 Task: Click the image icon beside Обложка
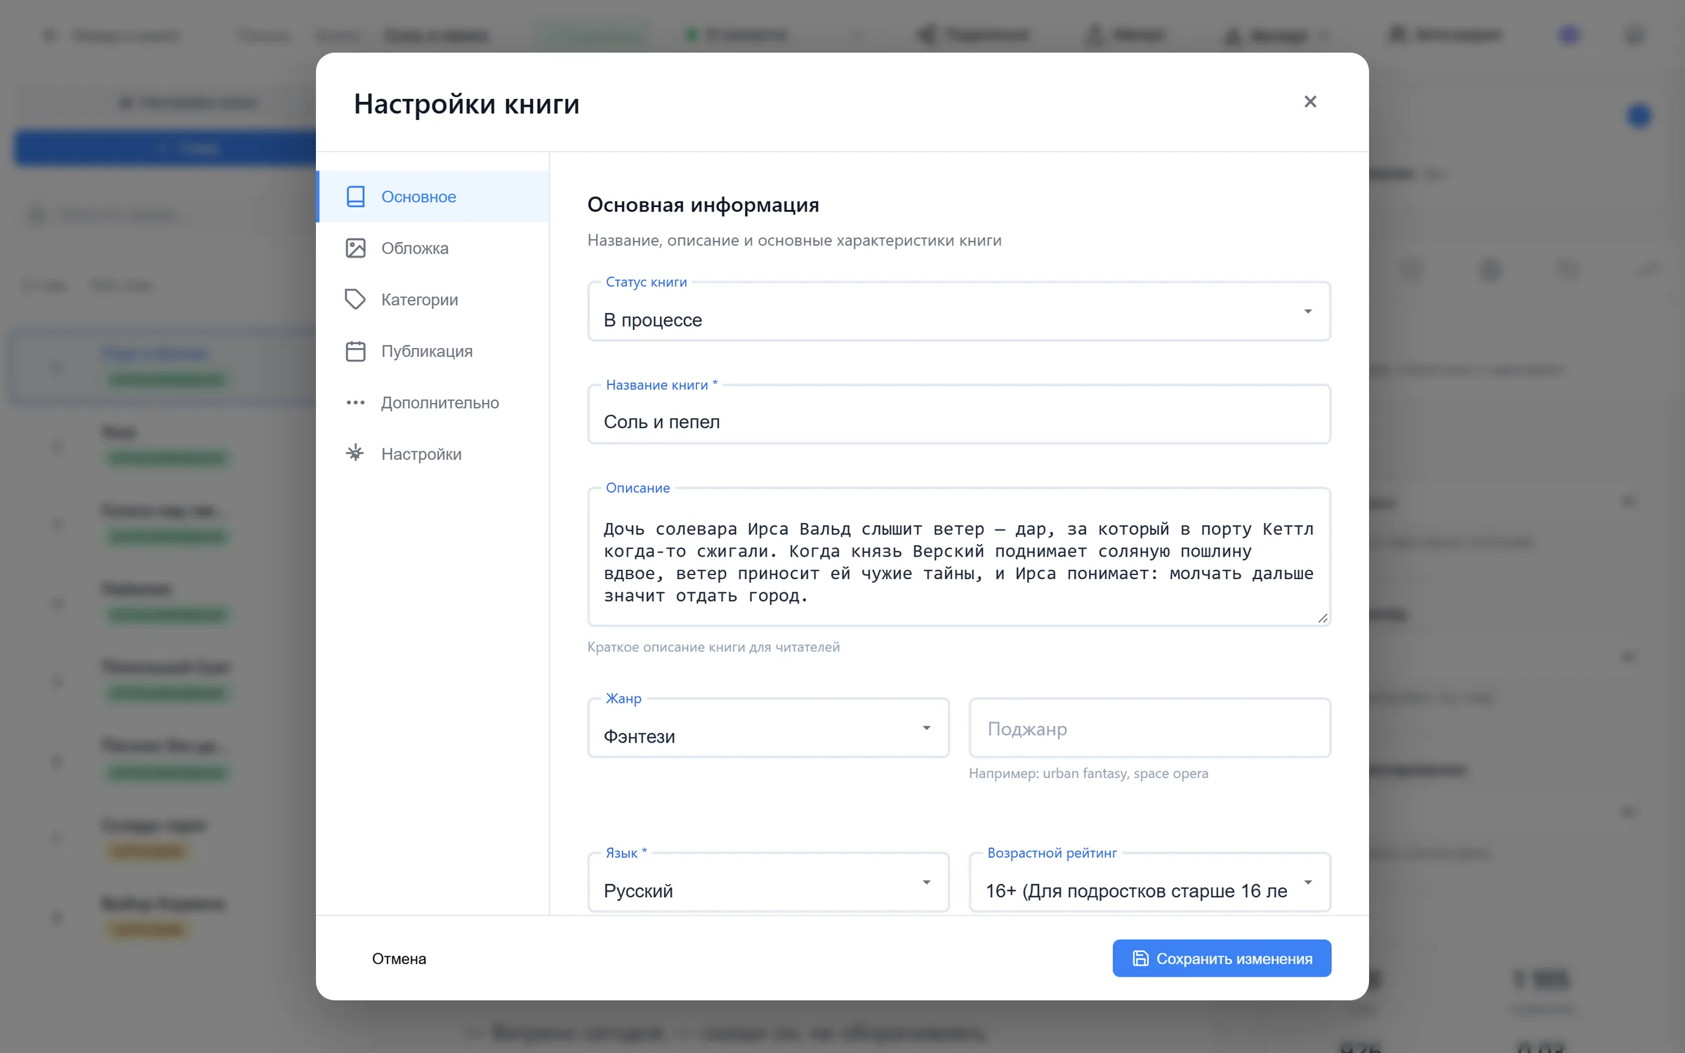coord(355,248)
